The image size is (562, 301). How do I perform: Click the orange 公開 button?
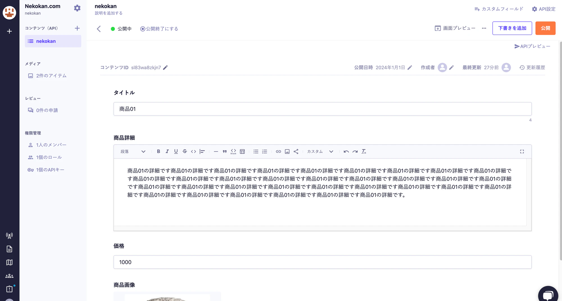(x=545, y=28)
